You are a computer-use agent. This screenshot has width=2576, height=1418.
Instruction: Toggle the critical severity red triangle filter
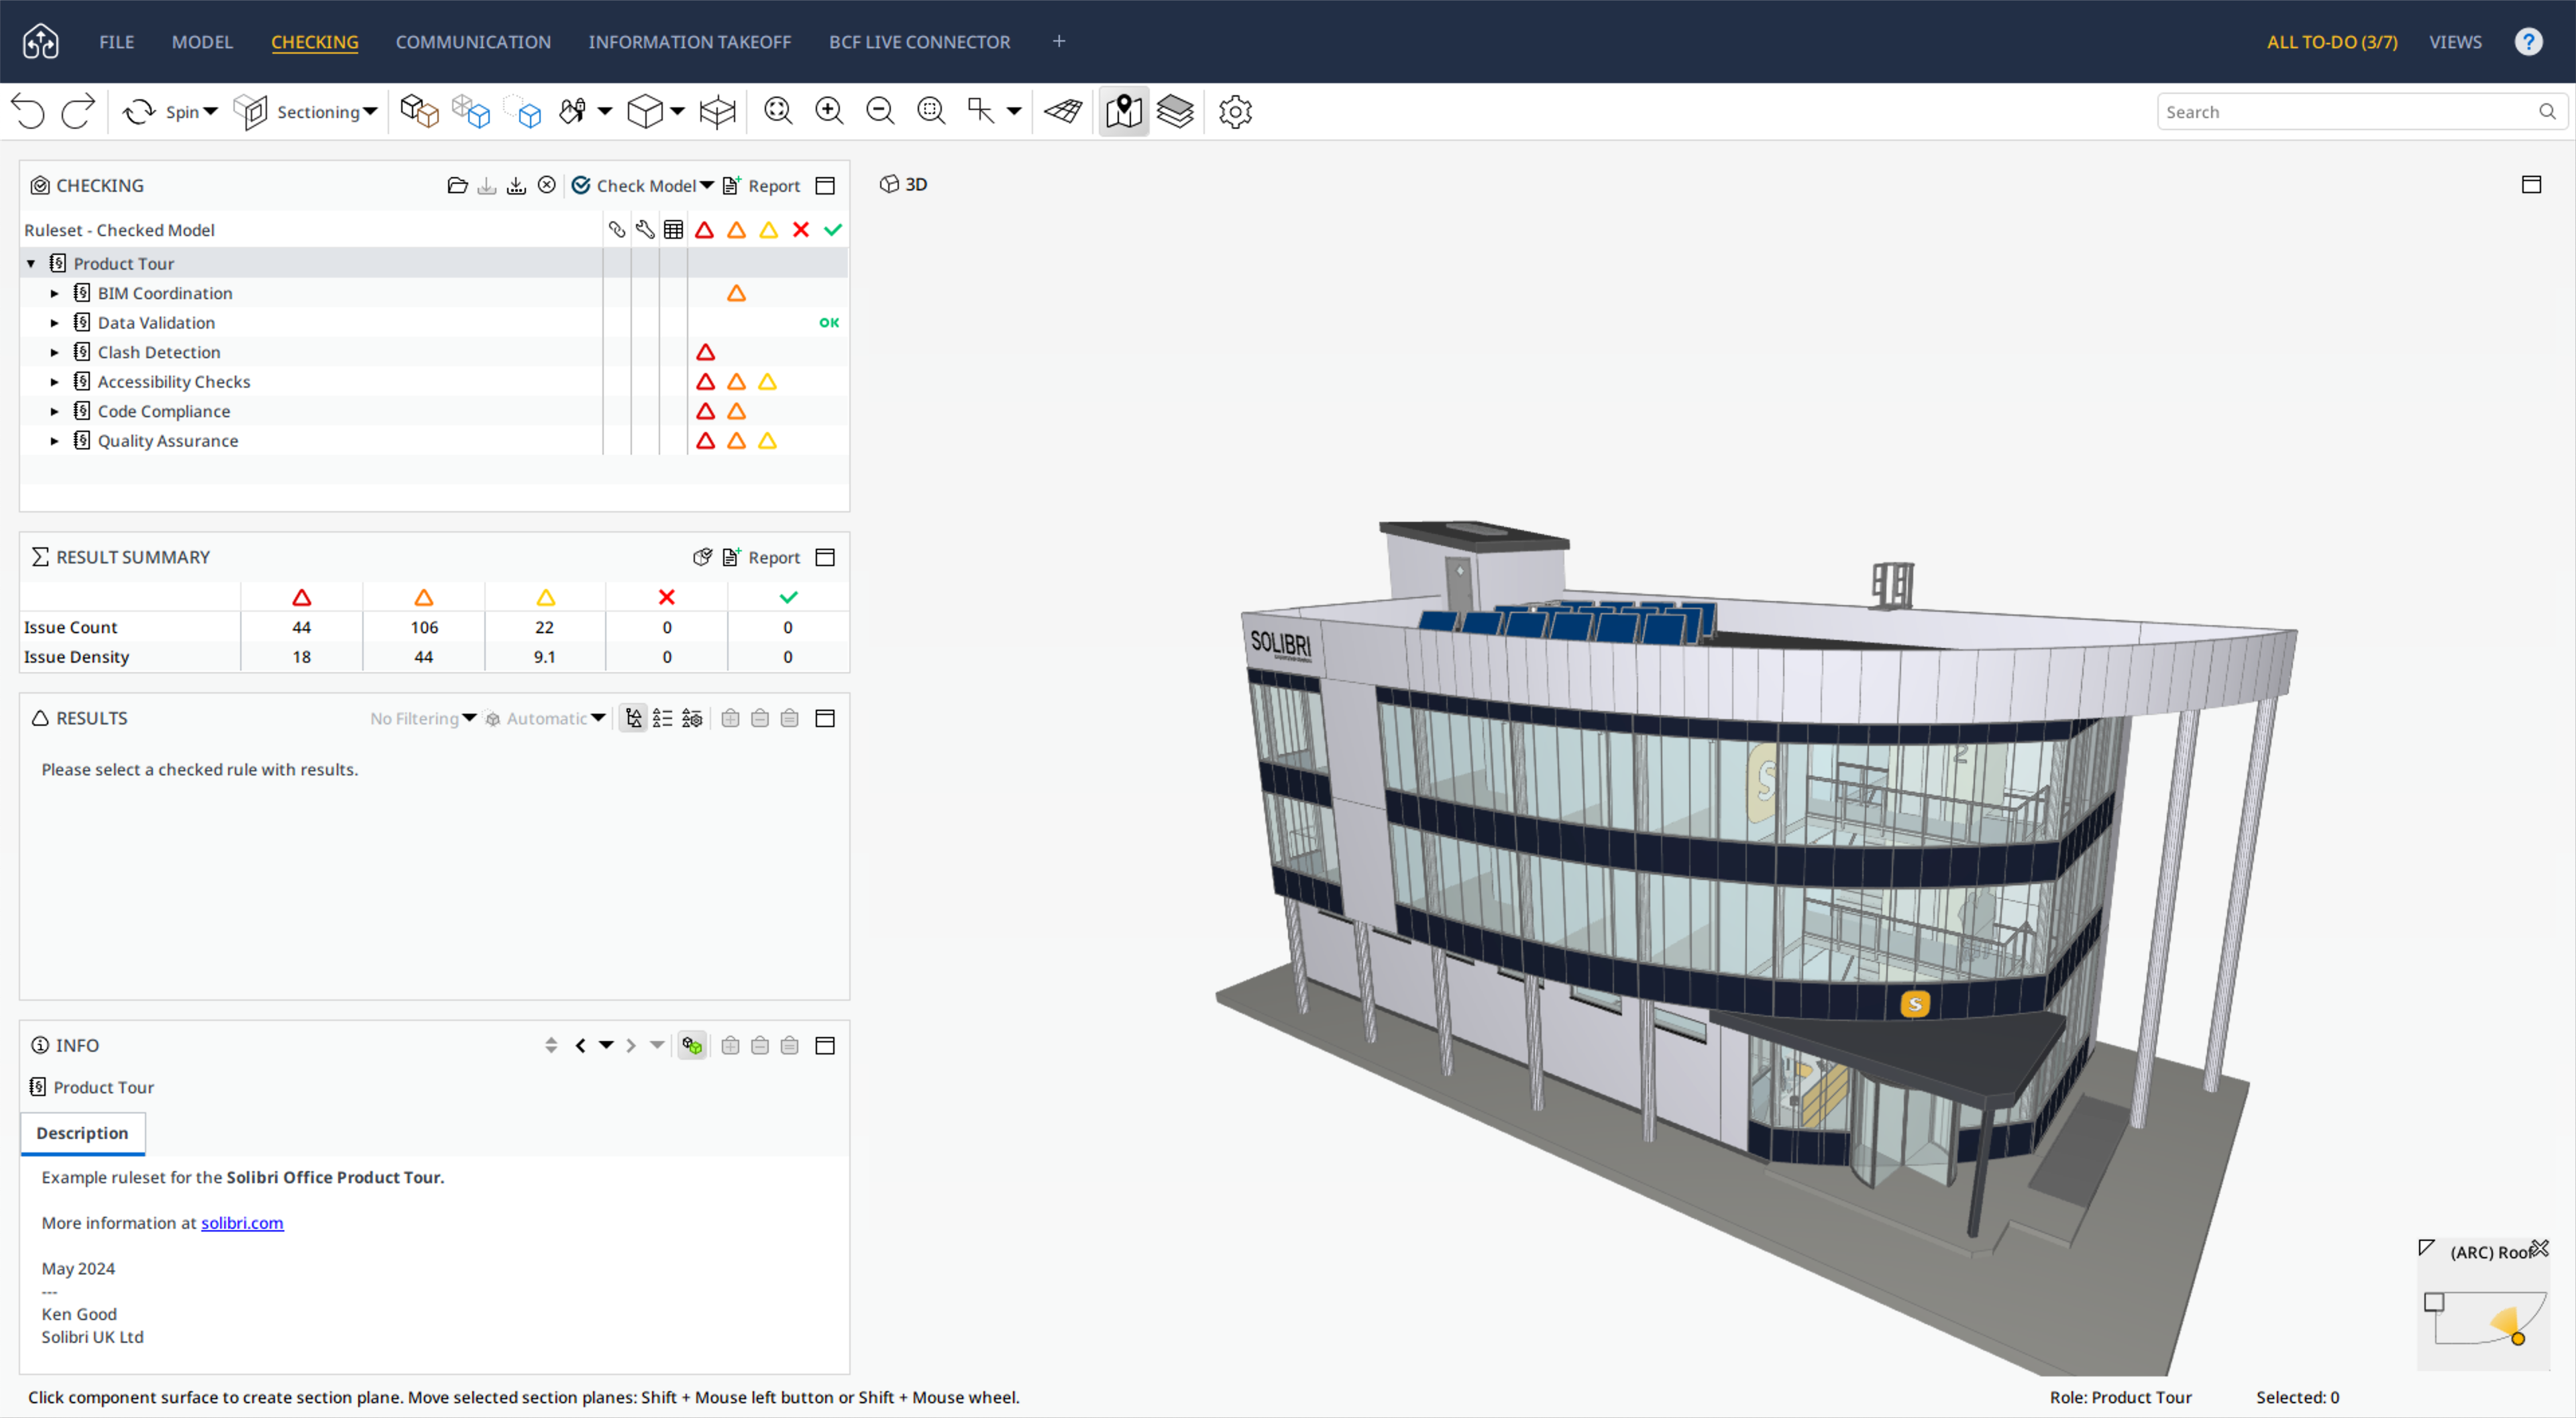[704, 230]
